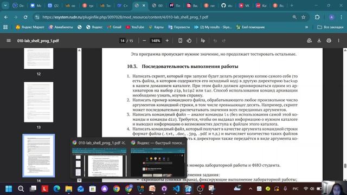Click the fit to page icon
Viewport: 347px width, 195px height.
(180, 41)
